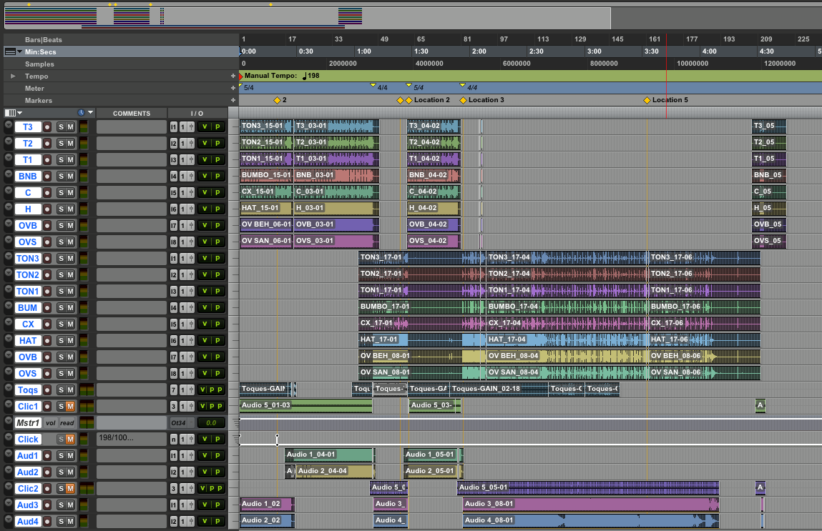
Task: Click the T1 track level meter
Action: point(84,159)
